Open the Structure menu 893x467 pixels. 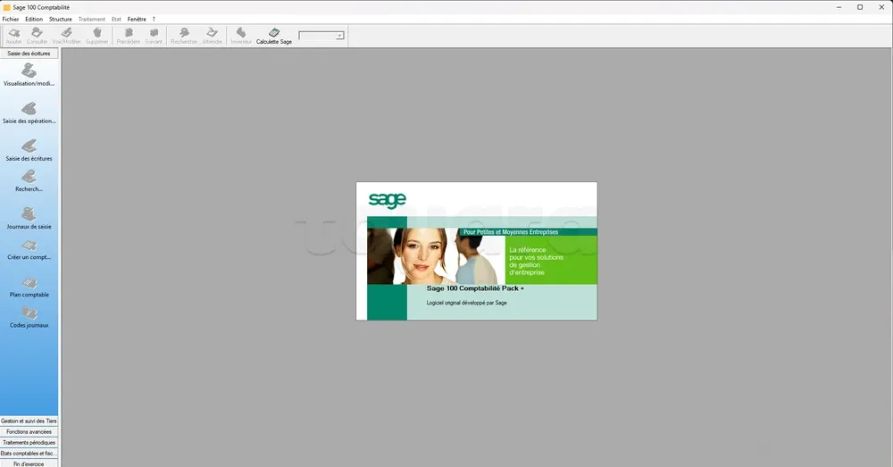pyautogui.click(x=61, y=19)
